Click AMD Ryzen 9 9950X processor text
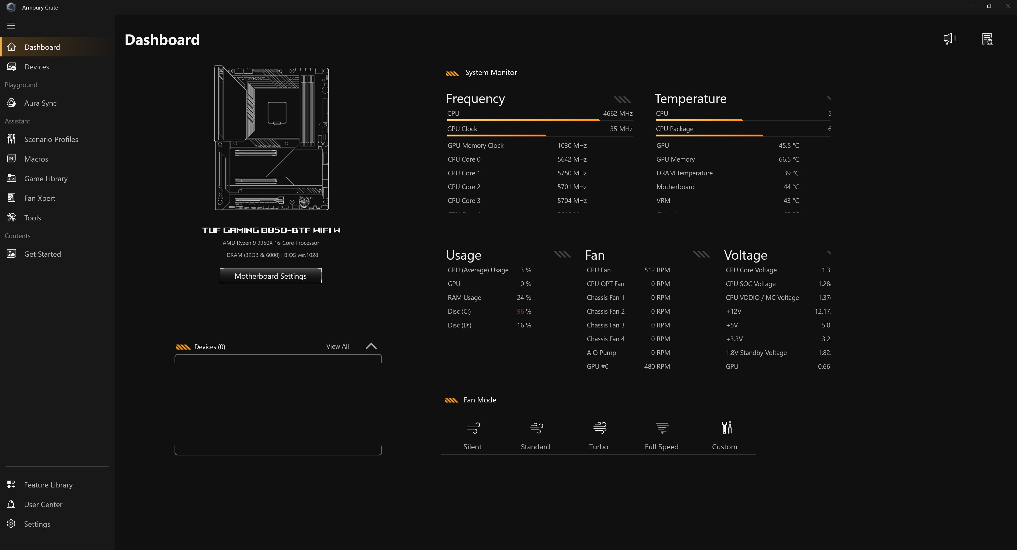The height and width of the screenshot is (550, 1017). click(271, 242)
